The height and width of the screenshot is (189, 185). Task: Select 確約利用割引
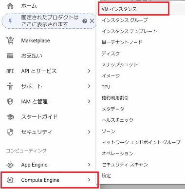click(115, 98)
